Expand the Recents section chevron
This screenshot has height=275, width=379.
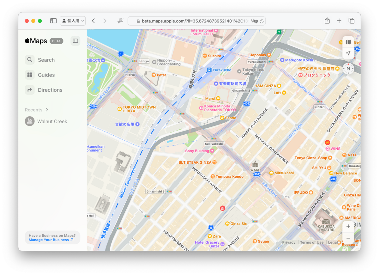point(47,110)
